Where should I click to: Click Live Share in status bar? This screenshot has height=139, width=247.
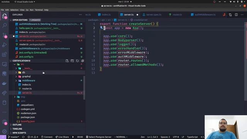click(62, 137)
